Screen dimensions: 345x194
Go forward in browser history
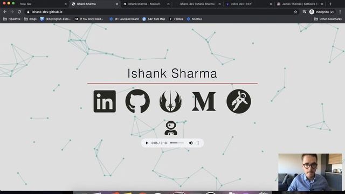point(12,12)
